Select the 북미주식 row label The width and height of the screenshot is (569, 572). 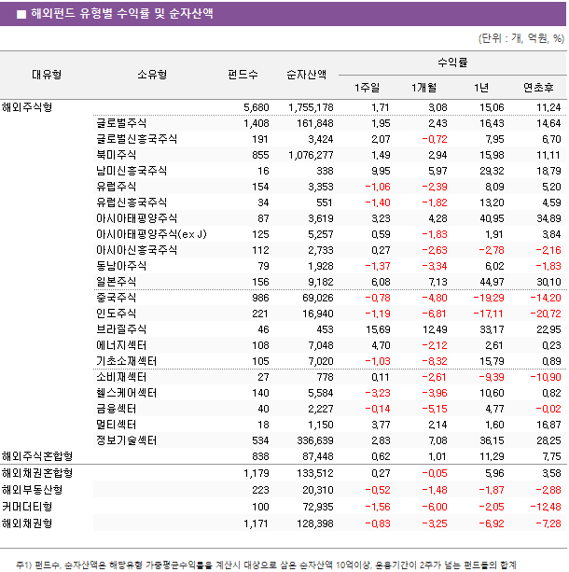click(117, 155)
